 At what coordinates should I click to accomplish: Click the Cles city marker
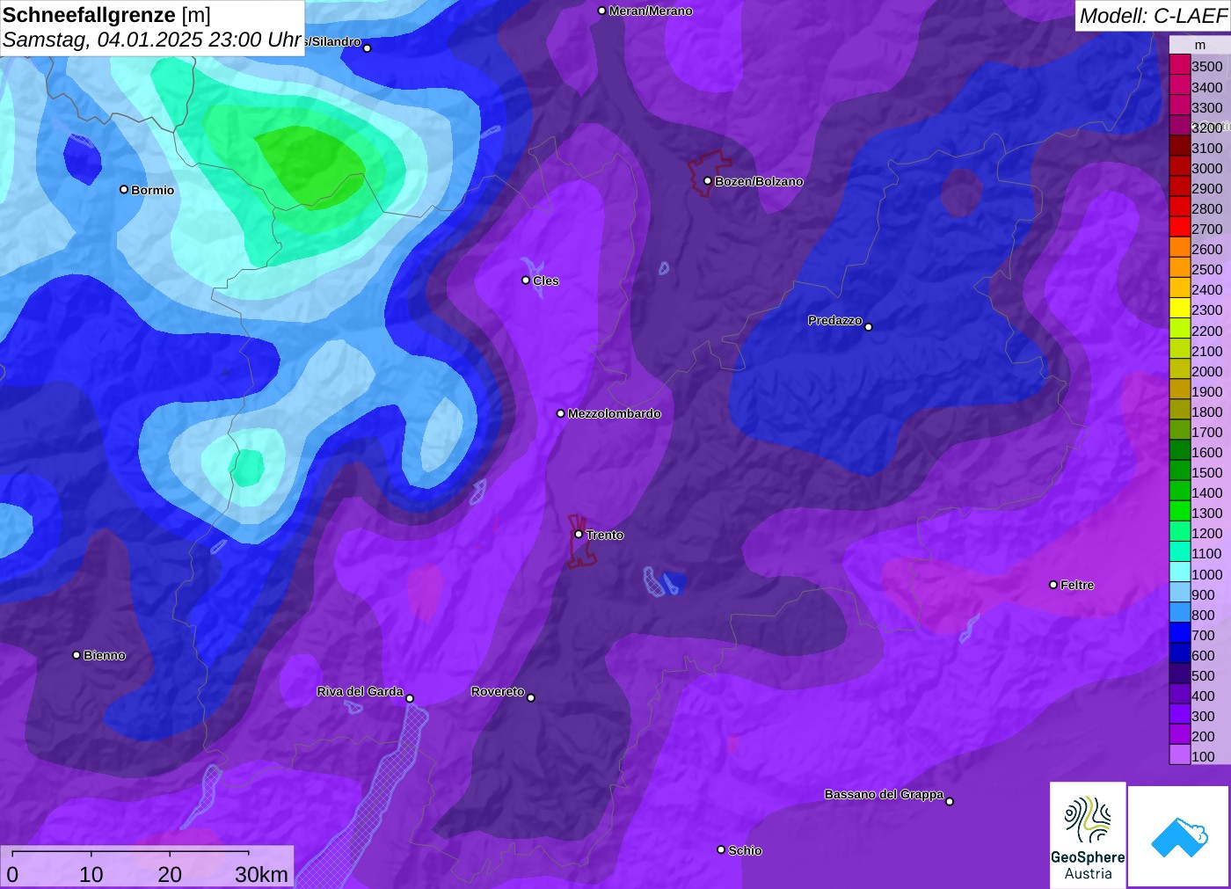(526, 281)
